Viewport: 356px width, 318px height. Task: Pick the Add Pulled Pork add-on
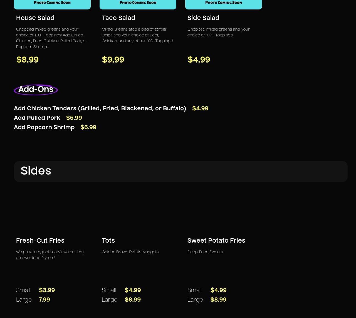pyautogui.click(x=37, y=118)
